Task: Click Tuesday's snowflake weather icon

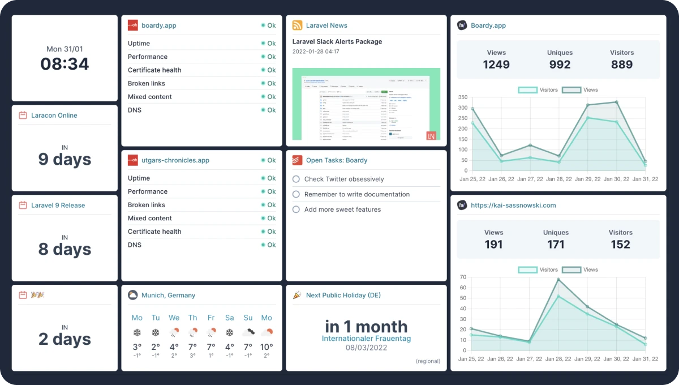Action: [x=156, y=333]
